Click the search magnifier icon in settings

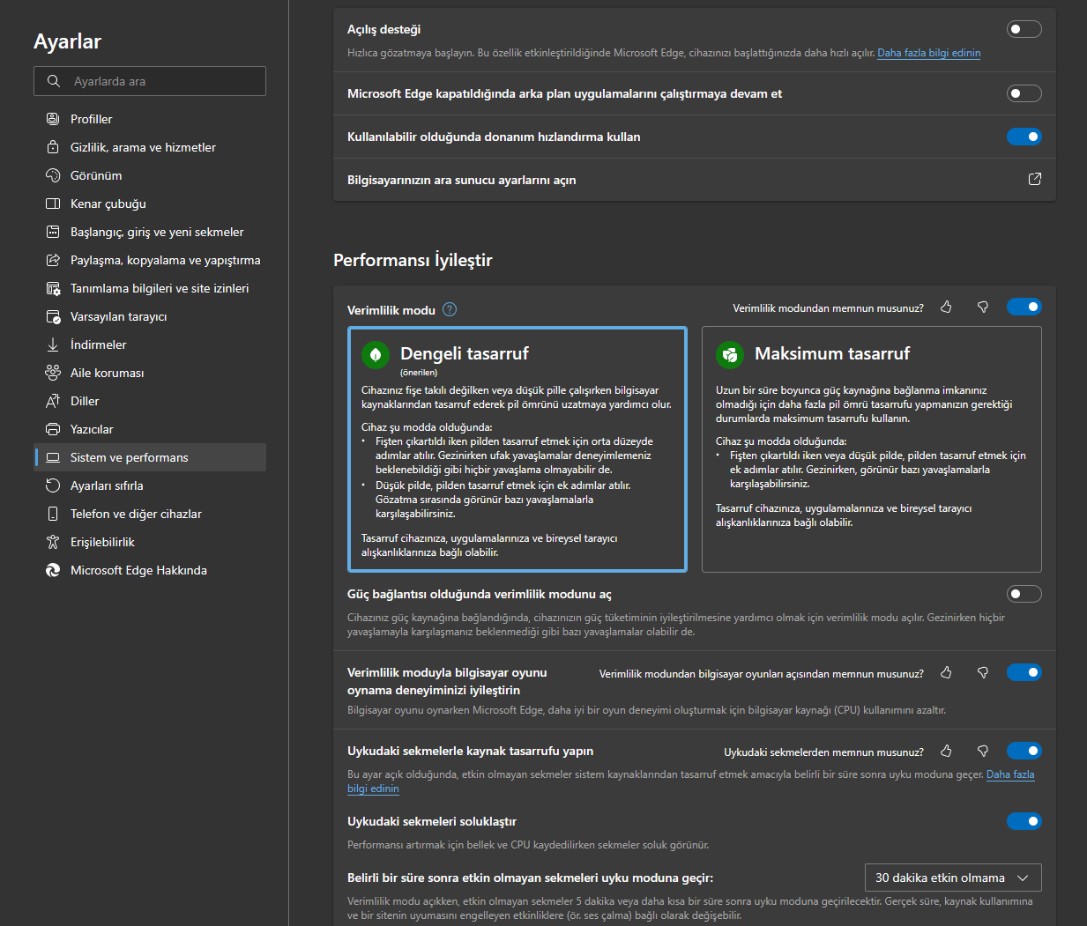[54, 81]
